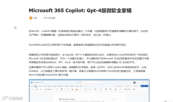The width and height of the screenshot is (173, 102).
Task: Select the Draw tab in embedded Word
Action: (x=45, y=86)
